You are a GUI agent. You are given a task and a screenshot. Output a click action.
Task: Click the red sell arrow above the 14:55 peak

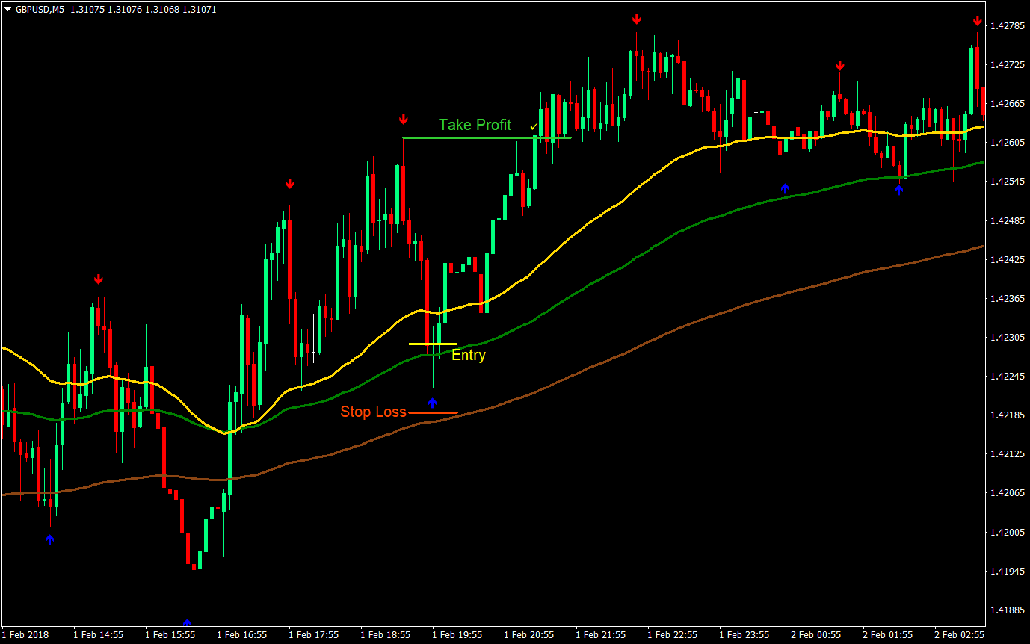[x=98, y=279]
